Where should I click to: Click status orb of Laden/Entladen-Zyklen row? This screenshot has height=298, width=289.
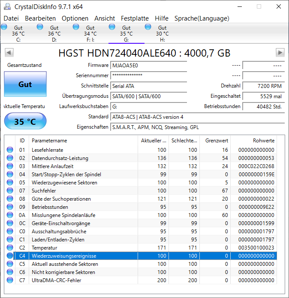(x=10, y=239)
